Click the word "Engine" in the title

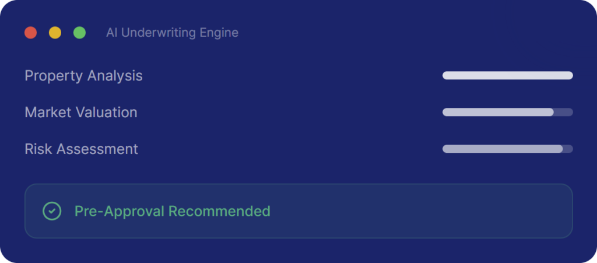(219, 33)
